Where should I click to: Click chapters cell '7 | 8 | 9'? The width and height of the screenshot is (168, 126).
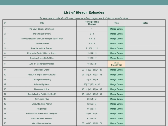pyautogui.click(x=92, y=43)
